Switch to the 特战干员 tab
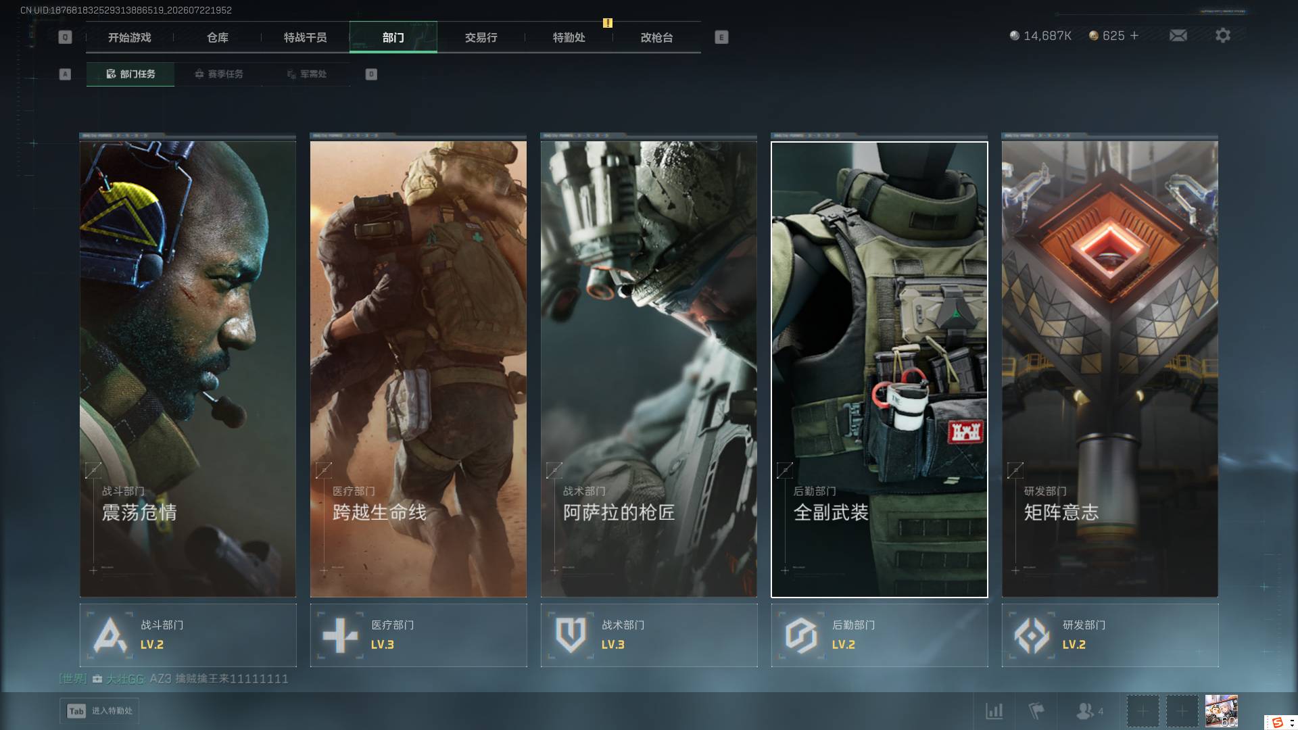This screenshot has width=1298, height=730. [306, 38]
